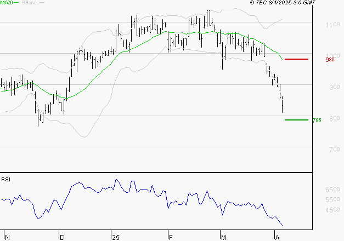344x241 pixels.
Task: Click the N month marker on time axis
Action: pyautogui.click(x=7, y=237)
